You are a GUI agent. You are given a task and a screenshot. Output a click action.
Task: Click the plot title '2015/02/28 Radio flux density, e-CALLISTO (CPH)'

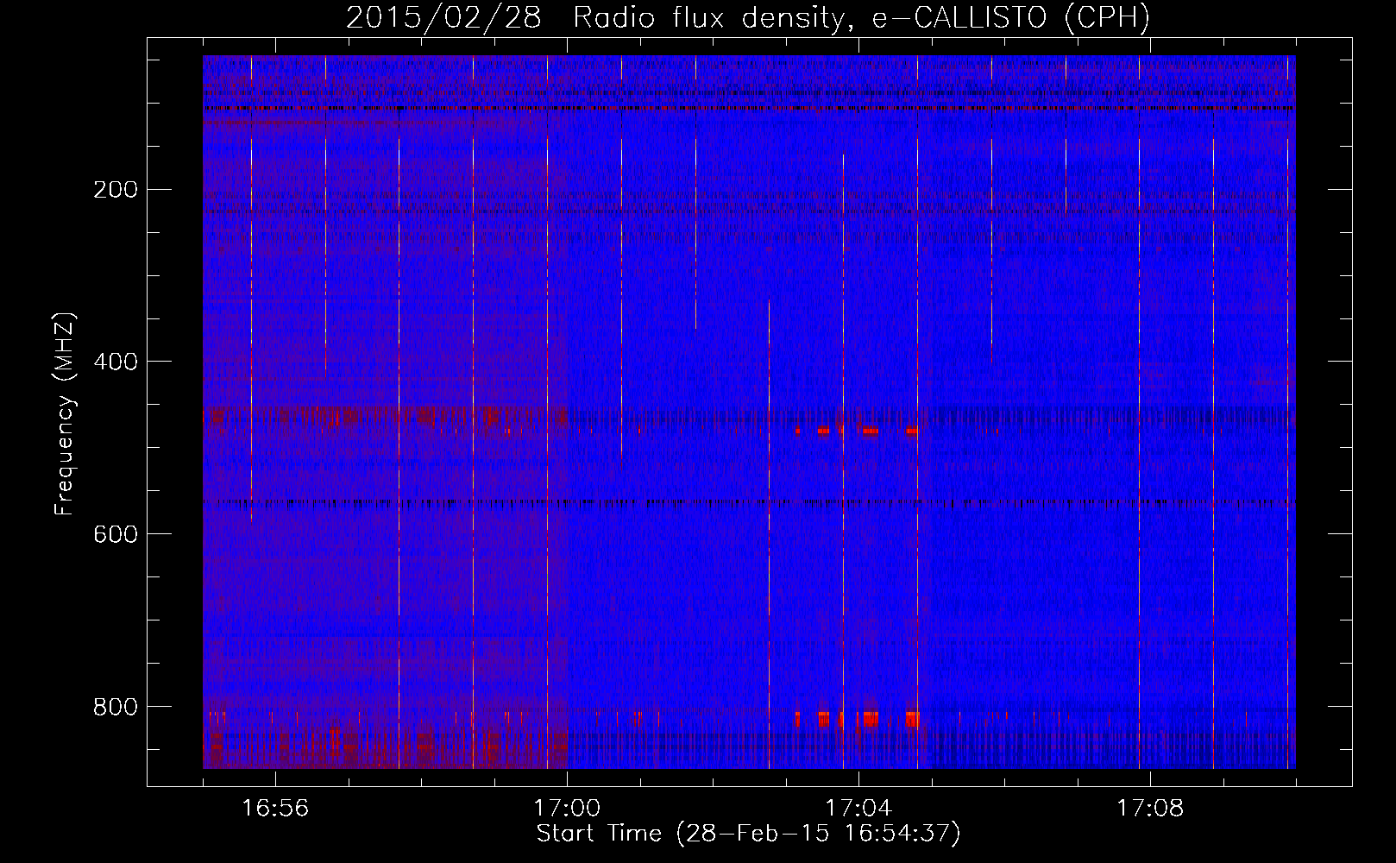pos(748,17)
